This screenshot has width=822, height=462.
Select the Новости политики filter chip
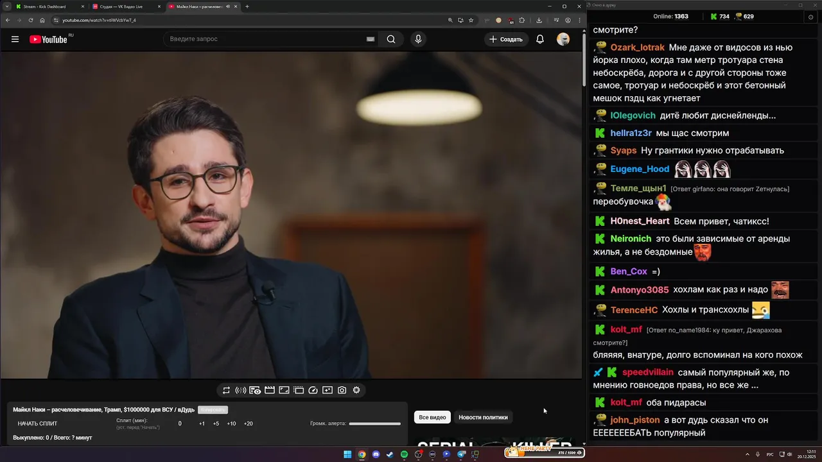click(483, 417)
